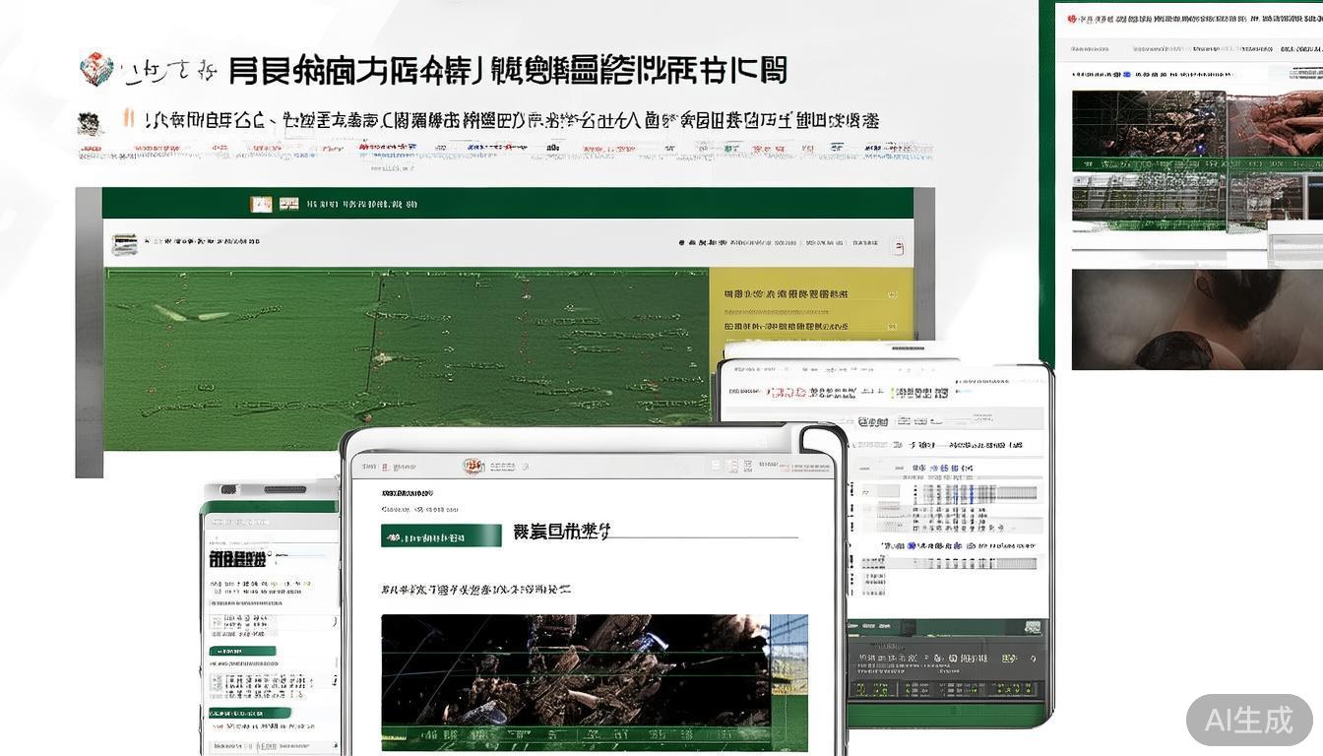The image size is (1323, 756).
Task: Open the hero image on the green landing banner
Action: pyautogui.click(x=394, y=335)
